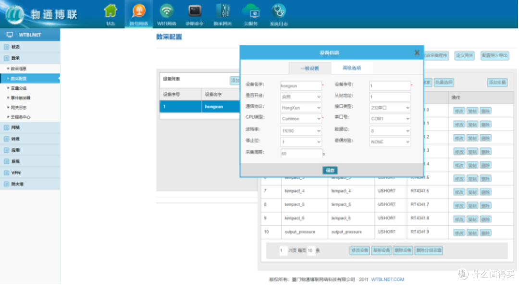Click the 复制设备 button below the table
The image size is (519, 285).
(x=381, y=250)
